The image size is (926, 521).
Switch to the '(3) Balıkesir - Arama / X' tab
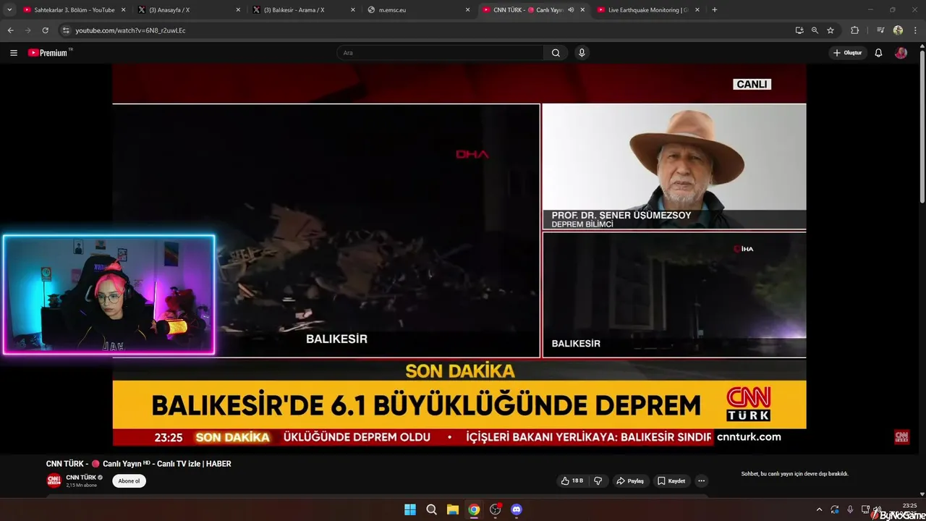pos(304,10)
